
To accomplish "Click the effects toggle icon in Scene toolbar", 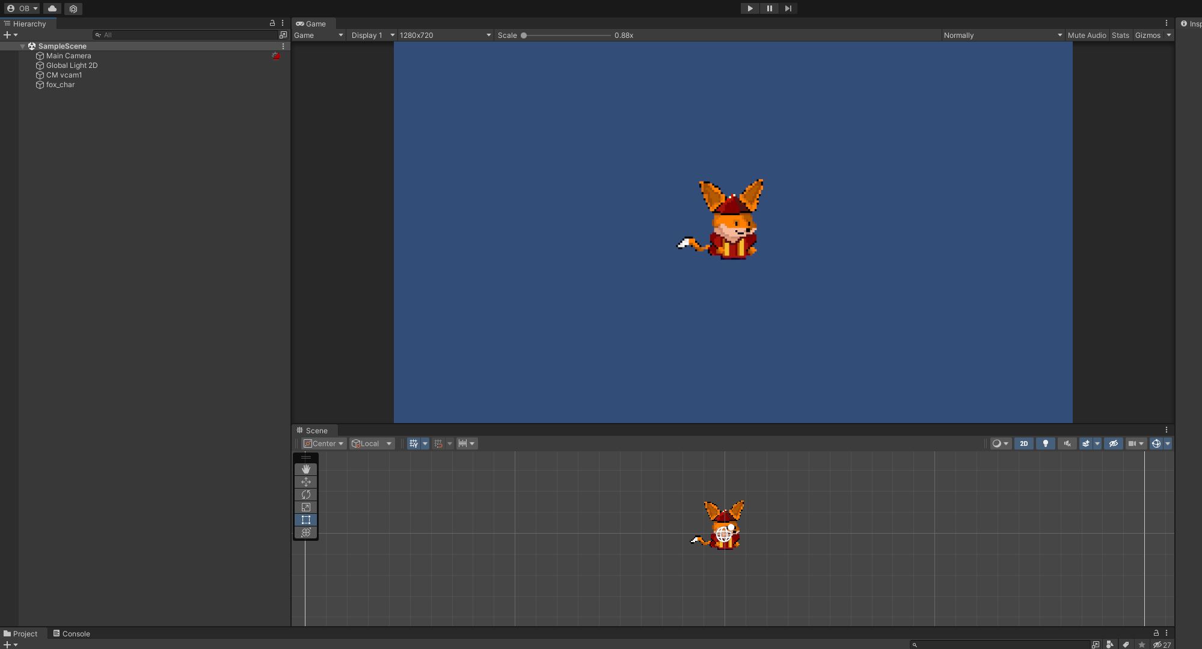I will pos(1086,443).
